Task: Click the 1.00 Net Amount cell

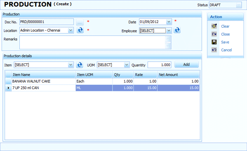Action: pyautogui.click(x=178, y=81)
